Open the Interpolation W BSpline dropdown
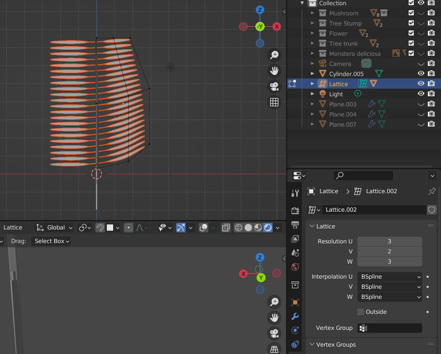This screenshot has width=441, height=354. (389, 297)
